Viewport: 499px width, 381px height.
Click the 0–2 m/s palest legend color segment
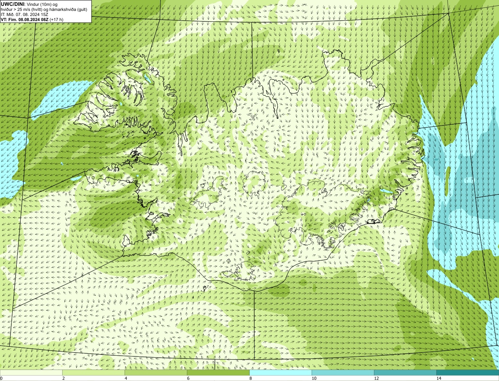(x=31, y=372)
